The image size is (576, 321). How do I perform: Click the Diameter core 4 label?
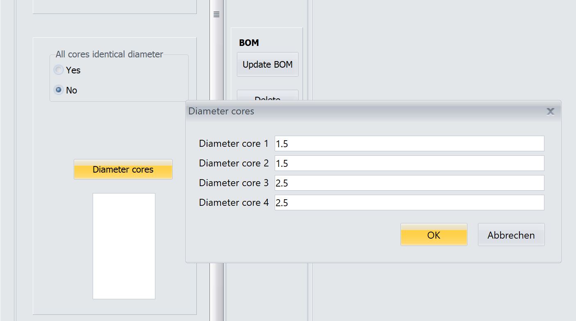pos(234,203)
